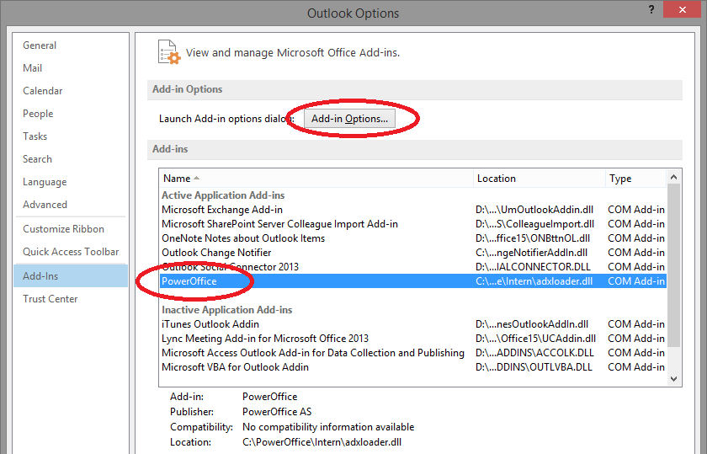Select Outlook Change Notifier add-in
This screenshot has height=454, width=707.
[412, 253]
